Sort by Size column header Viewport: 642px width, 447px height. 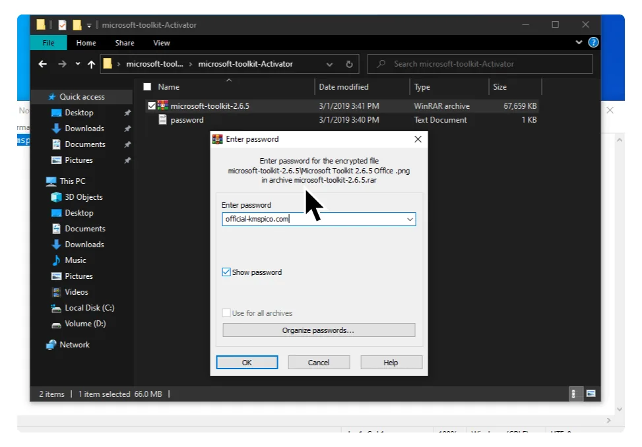[499, 87]
